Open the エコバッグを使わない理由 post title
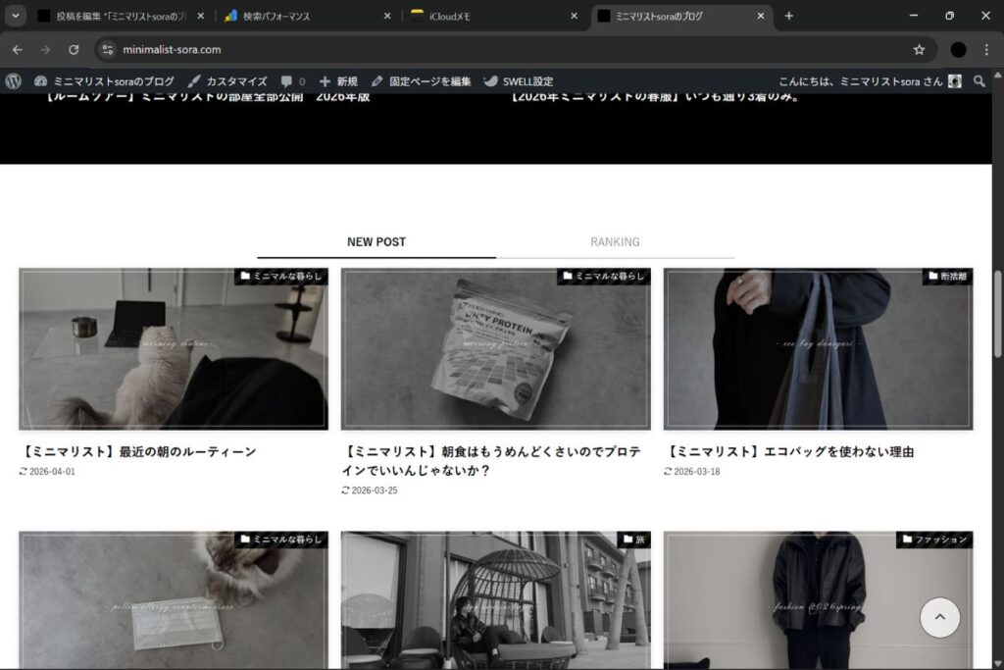Screen dimensions: 1004x670 [x=790, y=452]
